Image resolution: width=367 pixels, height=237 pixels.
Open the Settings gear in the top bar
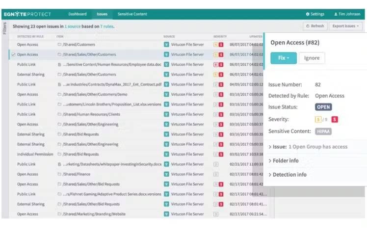click(315, 14)
